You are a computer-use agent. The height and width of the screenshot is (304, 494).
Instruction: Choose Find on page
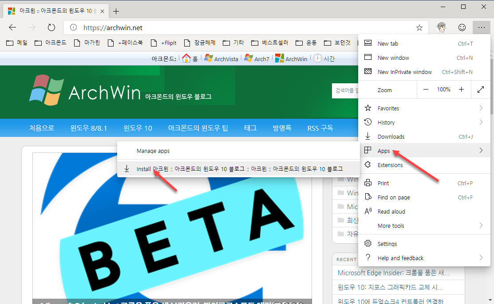424,197
